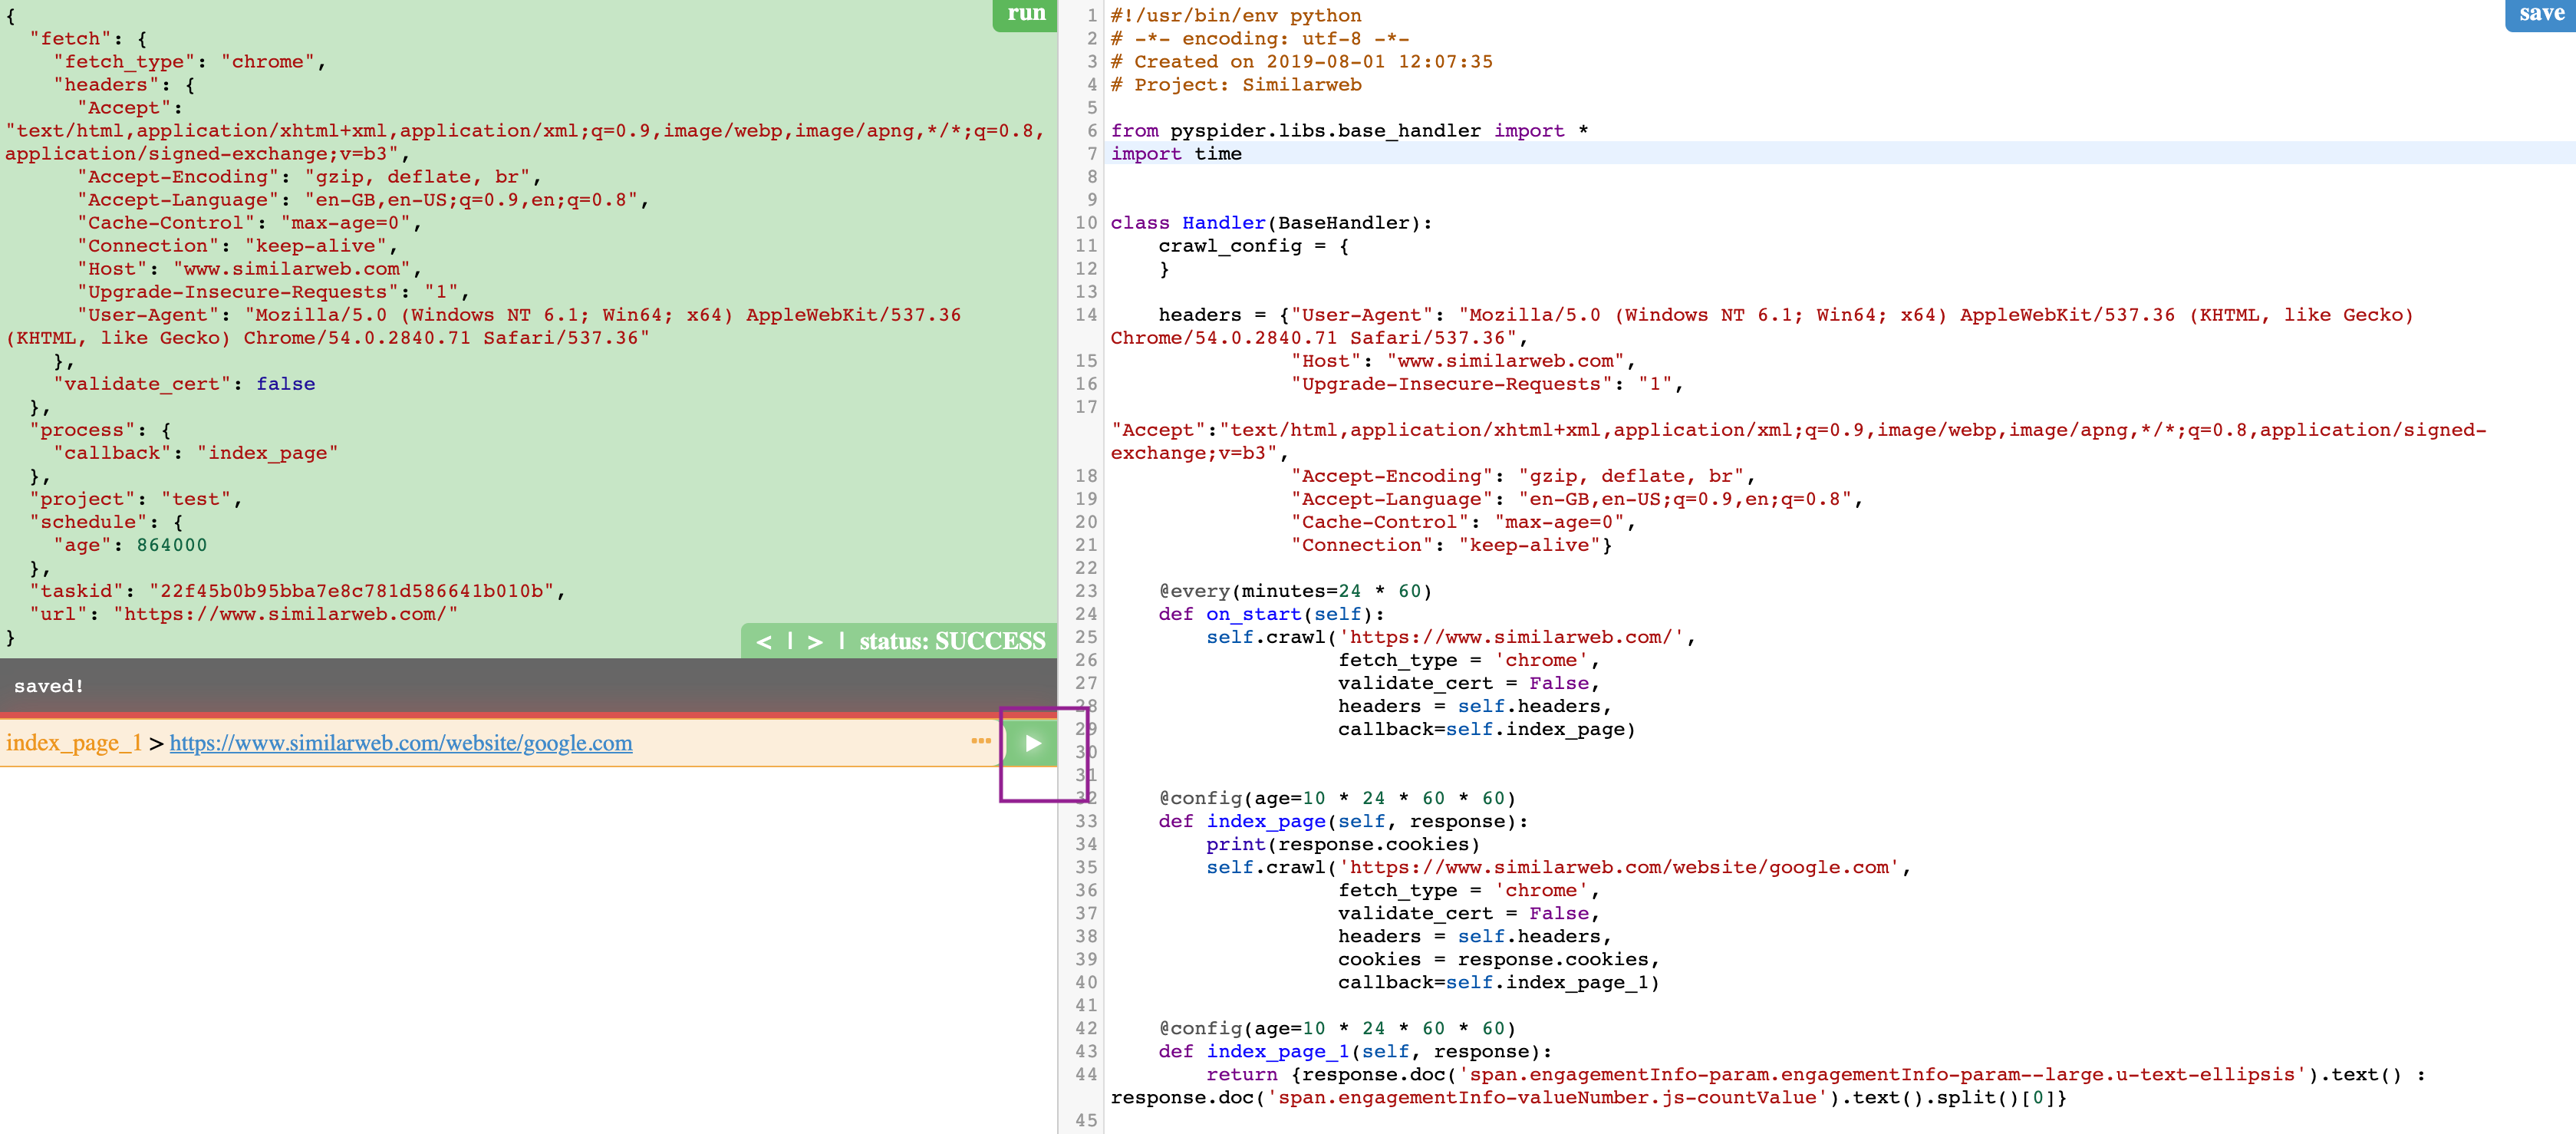Place cursor on 'import time' line in editor
Screen dimensions: 2576x1134
[1176, 154]
